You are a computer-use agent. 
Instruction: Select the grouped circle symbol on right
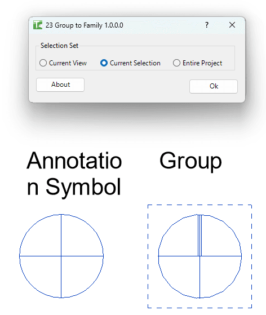point(200,256)
